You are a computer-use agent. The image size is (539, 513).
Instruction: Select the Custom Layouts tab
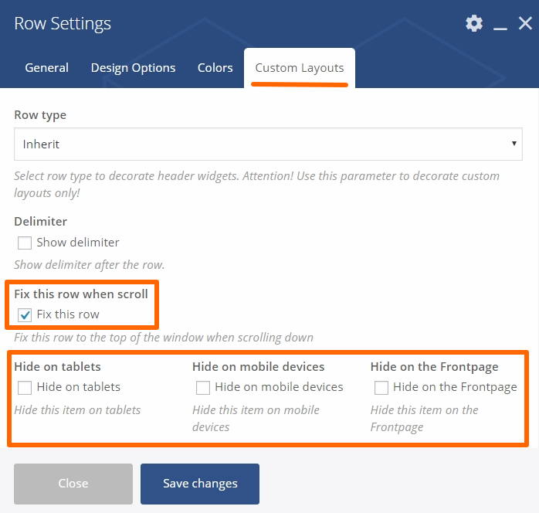300,68
